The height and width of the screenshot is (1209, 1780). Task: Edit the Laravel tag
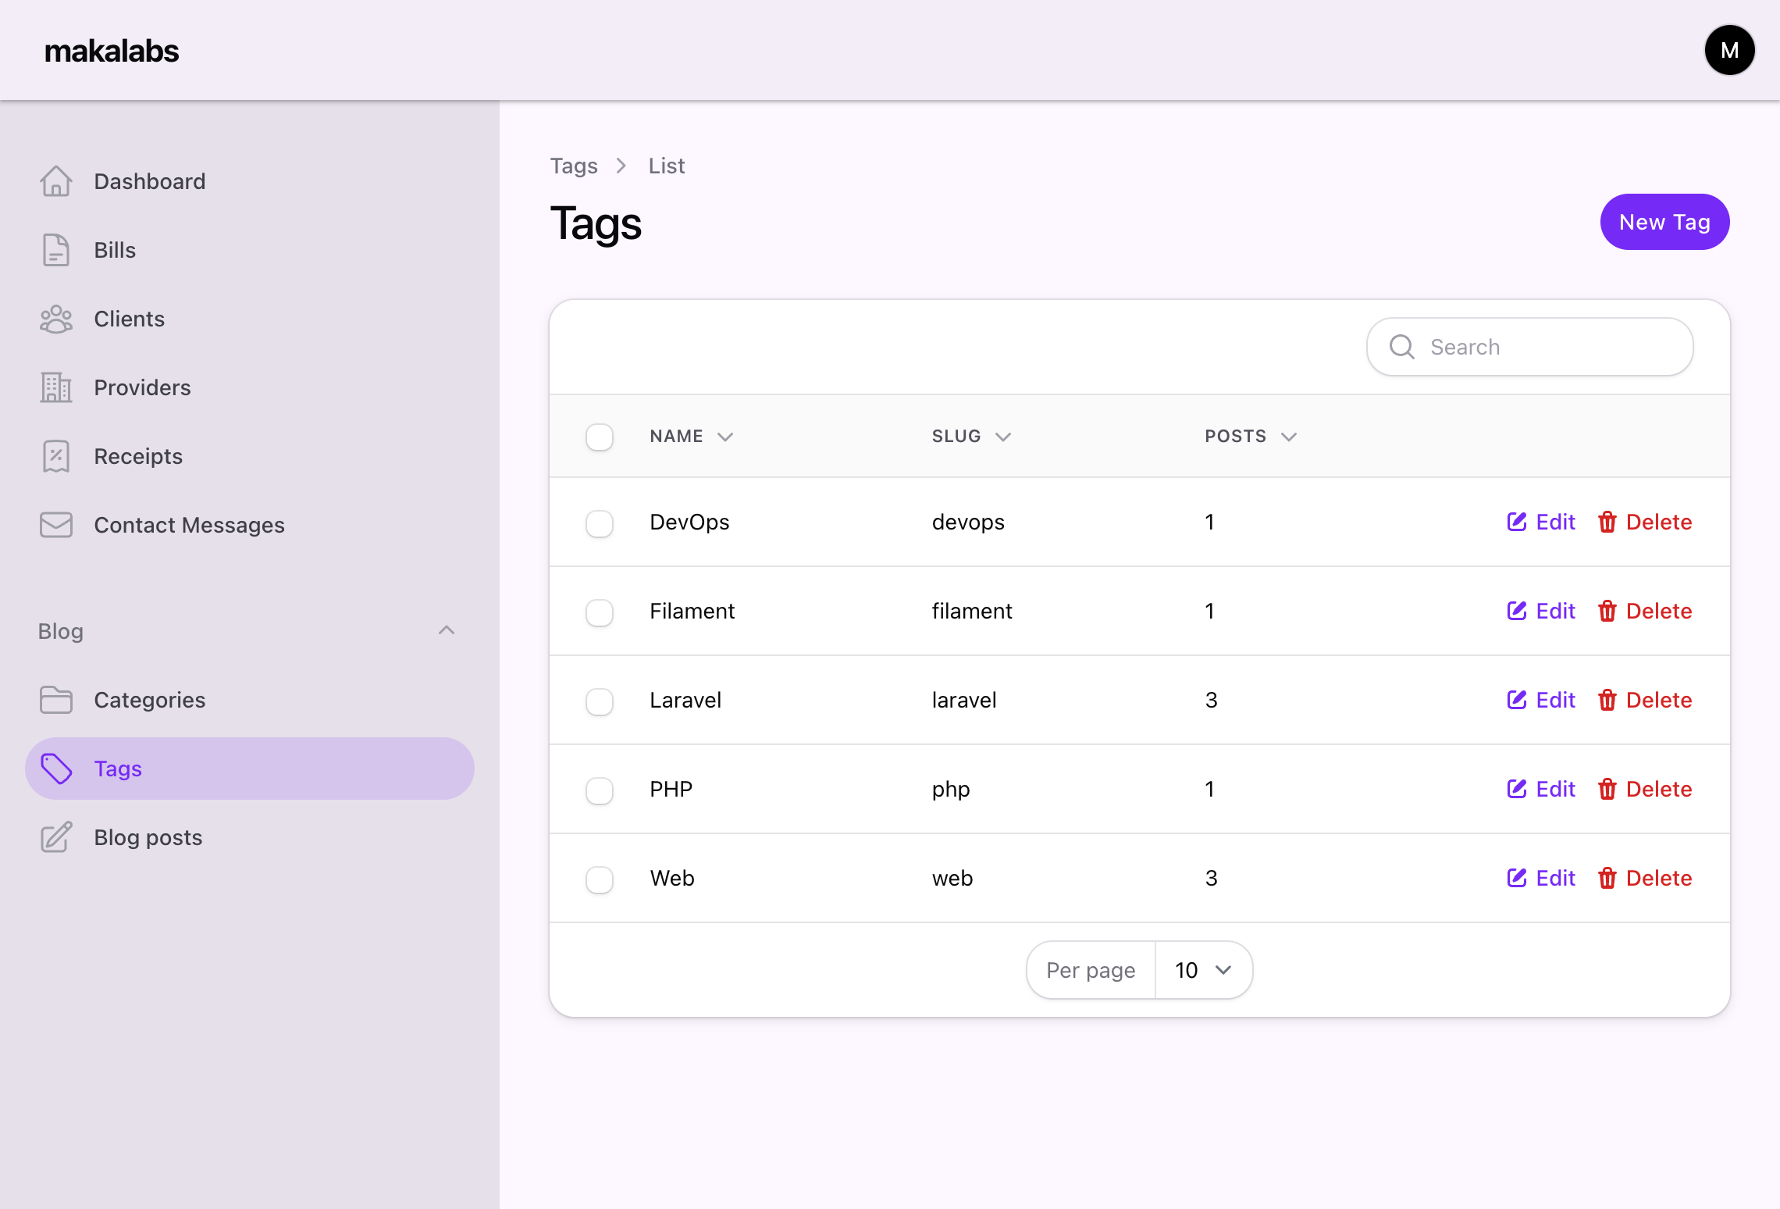pos(1540,700)
